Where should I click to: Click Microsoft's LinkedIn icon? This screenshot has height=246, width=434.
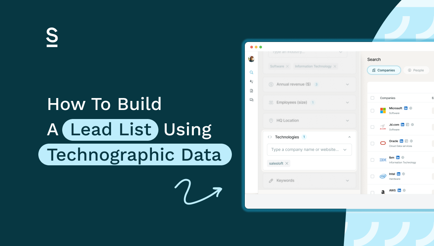[406, 108]
